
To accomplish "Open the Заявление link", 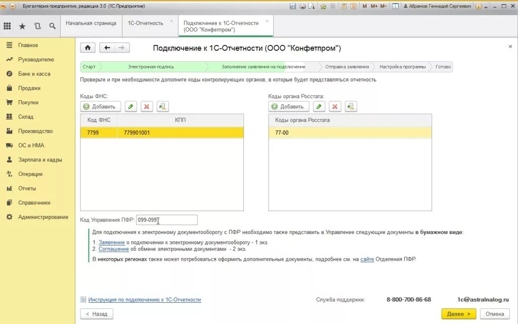I will 112,242.
